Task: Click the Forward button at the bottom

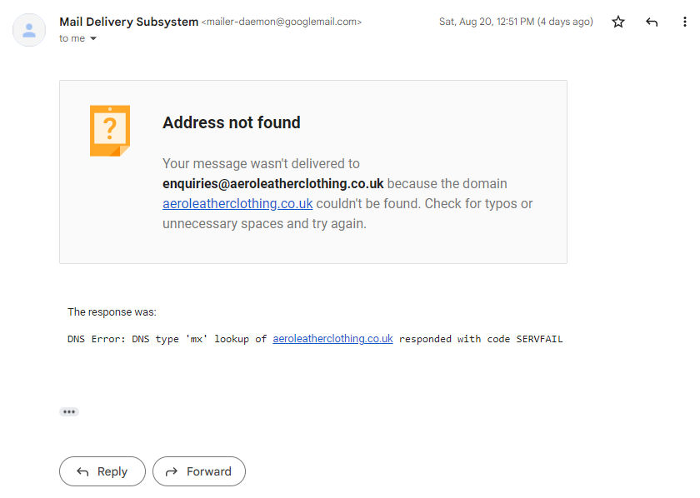Action: click(x=199, y=471)
